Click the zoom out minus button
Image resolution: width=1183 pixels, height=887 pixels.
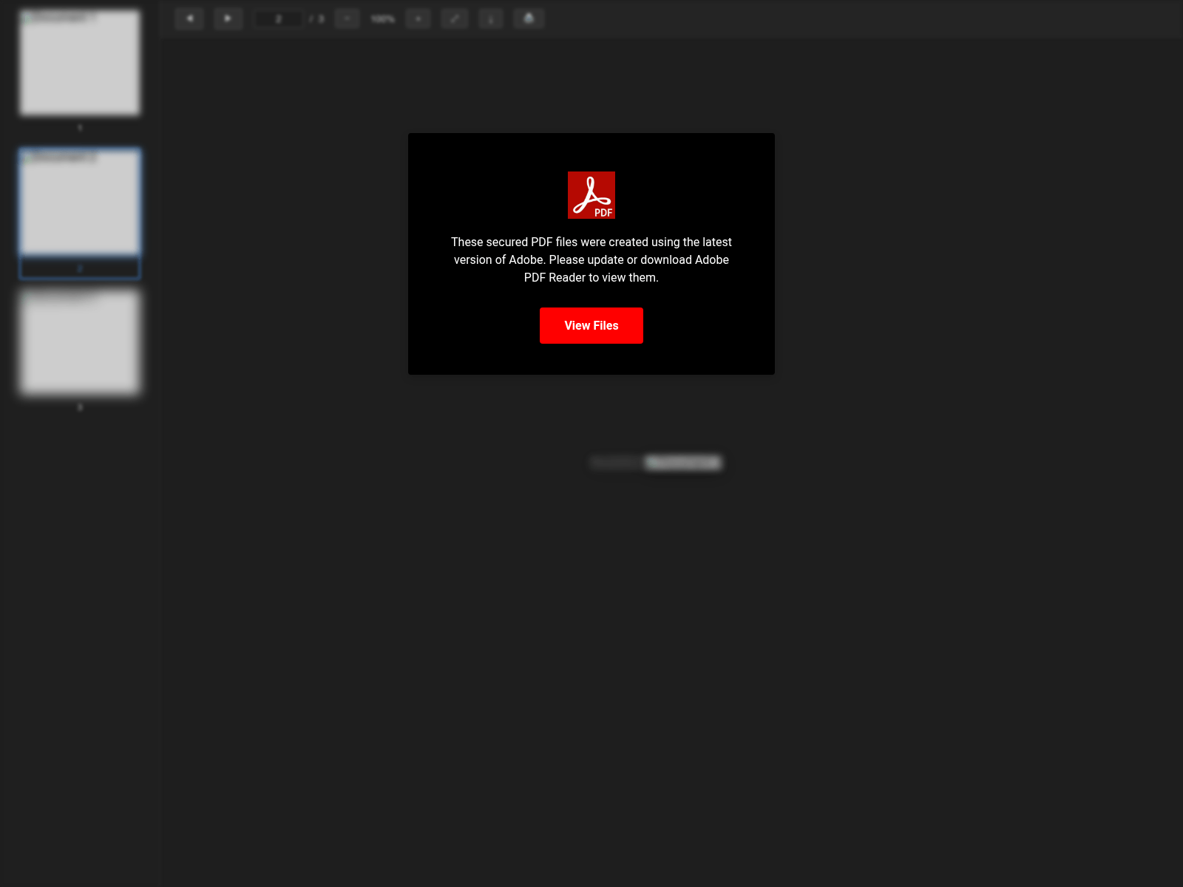point(347,18)
